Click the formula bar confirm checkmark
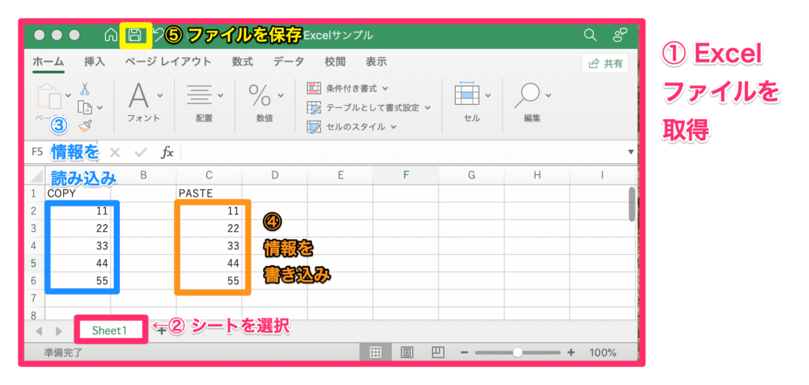Image resolution: width=809 pixels, height=385 pixels. [x=141, y=152]
